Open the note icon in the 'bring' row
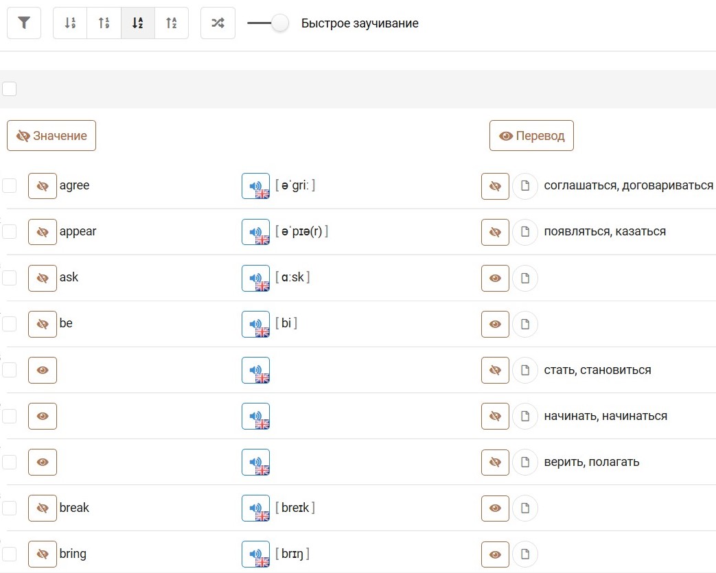Image resolution: width=716 pixels, height=573 pixels. click(525, 554)
